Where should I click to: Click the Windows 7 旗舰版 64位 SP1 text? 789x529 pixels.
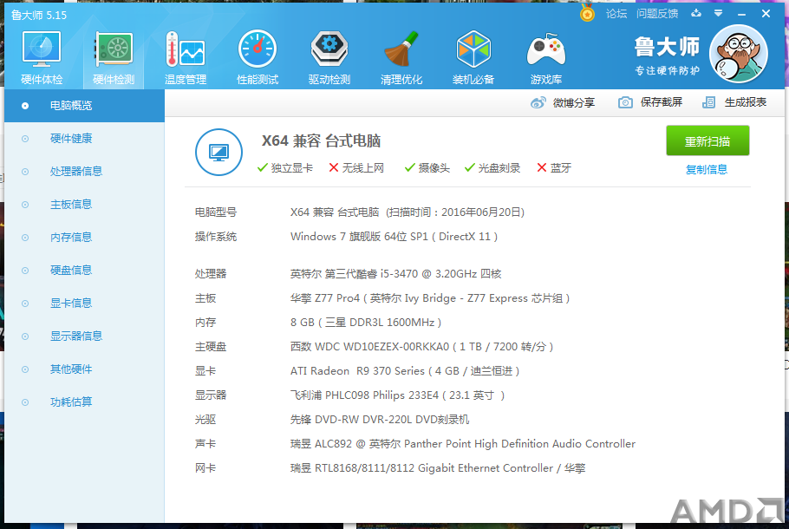coord(394,237)
